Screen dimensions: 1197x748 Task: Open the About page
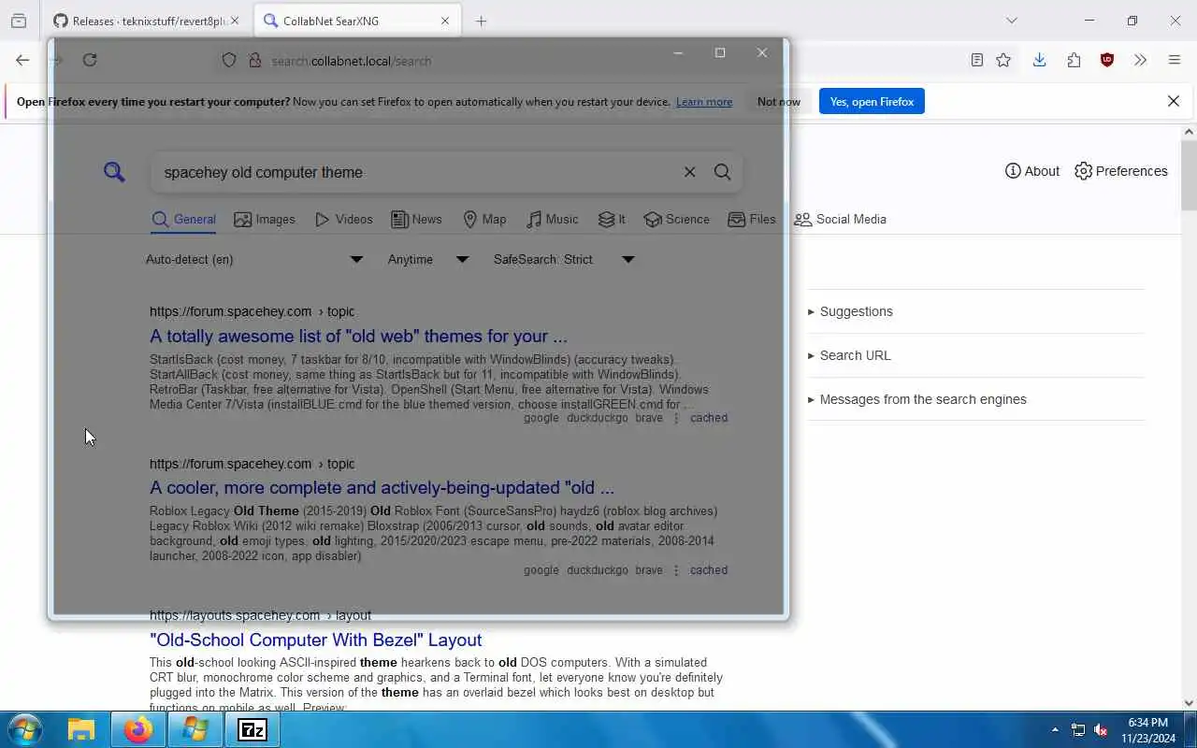[1032, 171]
